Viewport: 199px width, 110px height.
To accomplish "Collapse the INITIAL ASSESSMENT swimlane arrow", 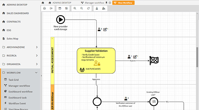I will click(52, 38).
